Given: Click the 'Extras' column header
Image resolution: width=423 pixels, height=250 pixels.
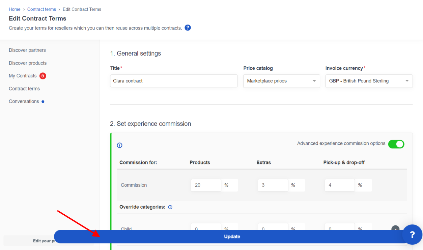Looking at the screenshot, I should [264, 163].
